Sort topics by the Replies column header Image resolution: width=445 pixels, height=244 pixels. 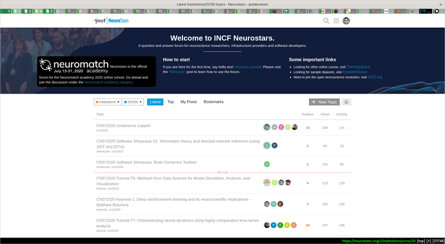tap(308, 114)
